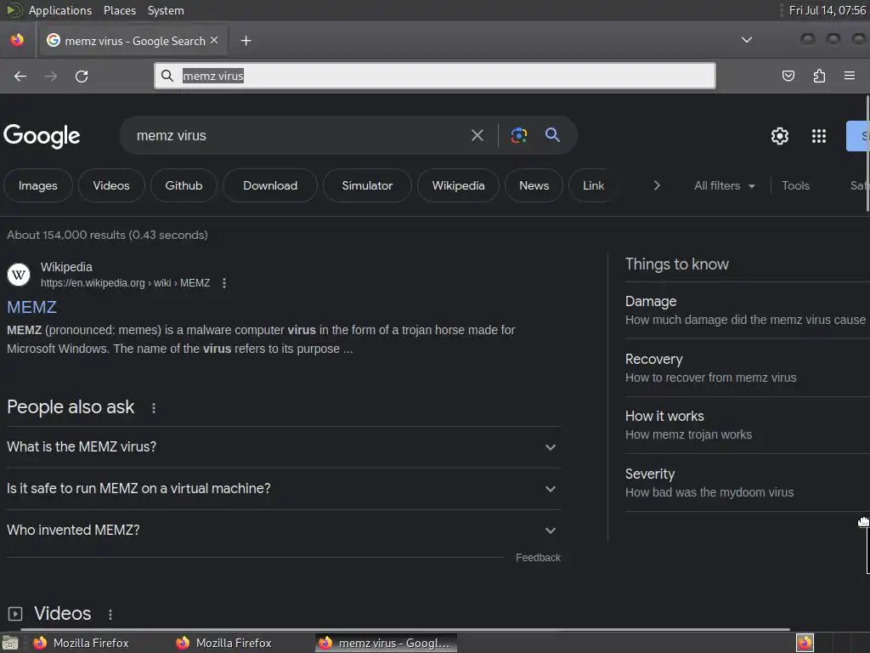Image resolution: width=870 pixels, height=653 pixels.
Task: Open the list all tabs chevron
Action: pos(747,40)
